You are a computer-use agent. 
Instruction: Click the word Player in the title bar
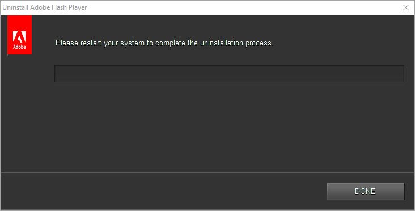pyautogui.click(x=79, y=7)
